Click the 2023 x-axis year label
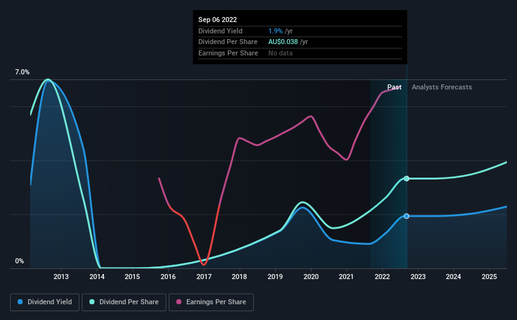Image resolution: width=517 pixels, height=320 pixels. click(418, 277)
